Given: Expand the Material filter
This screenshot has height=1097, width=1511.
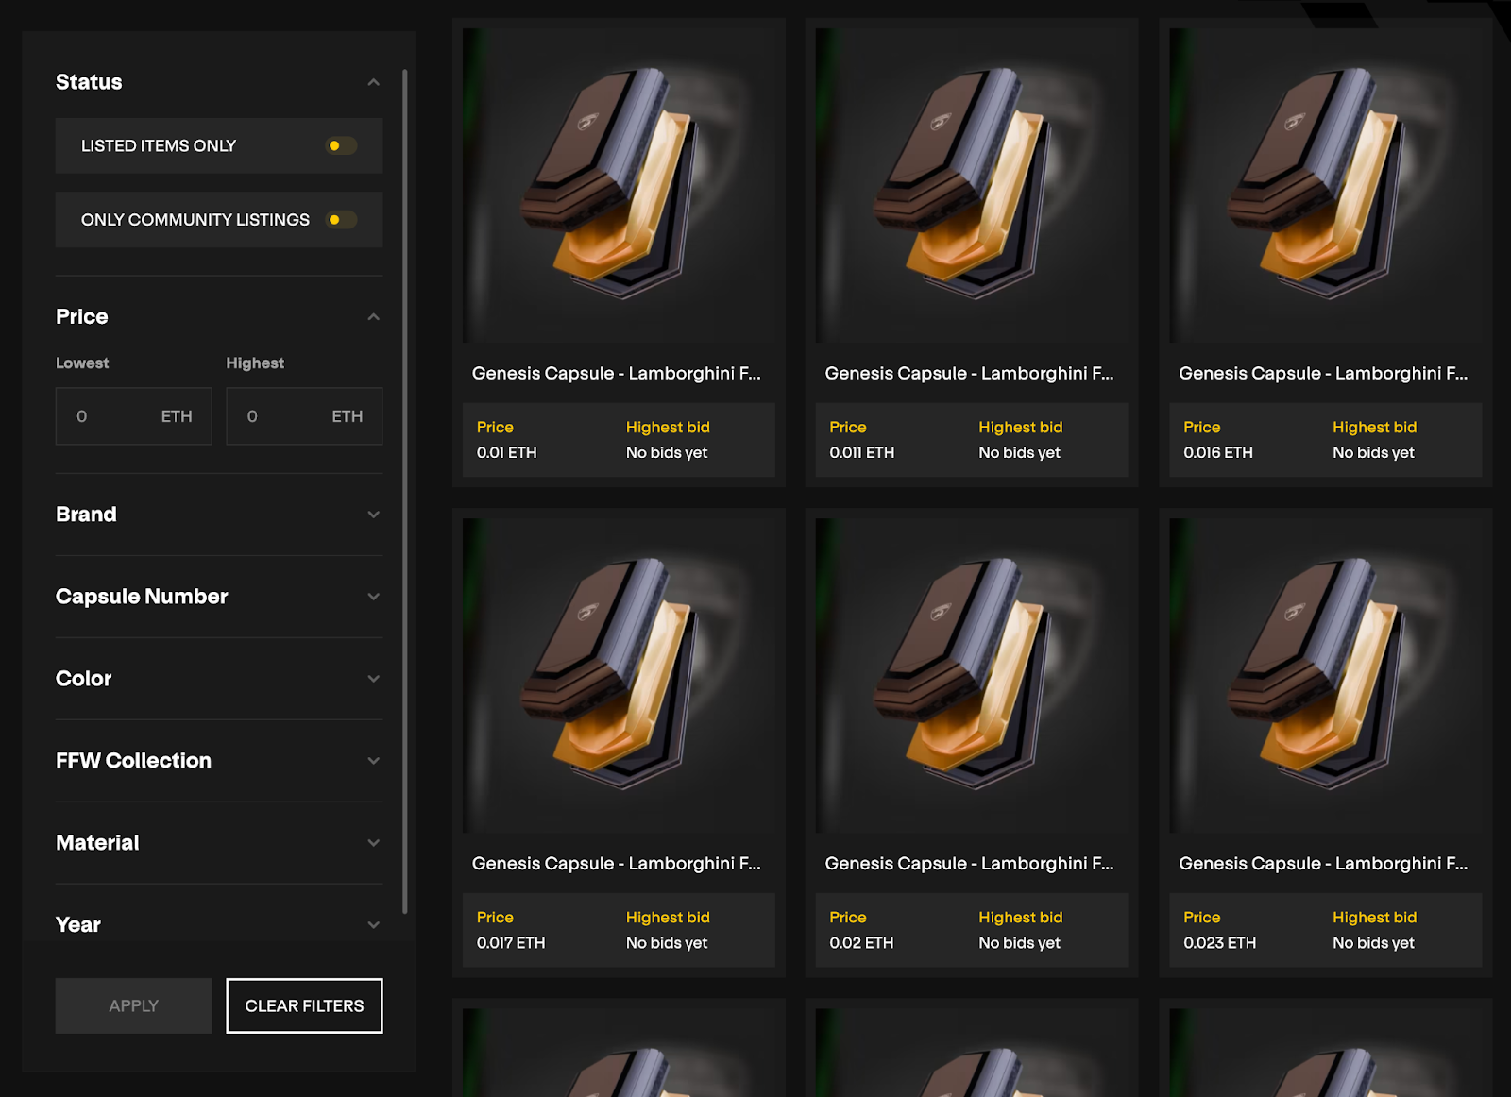Looking at the screenshot, I should (x=373, y=843).
